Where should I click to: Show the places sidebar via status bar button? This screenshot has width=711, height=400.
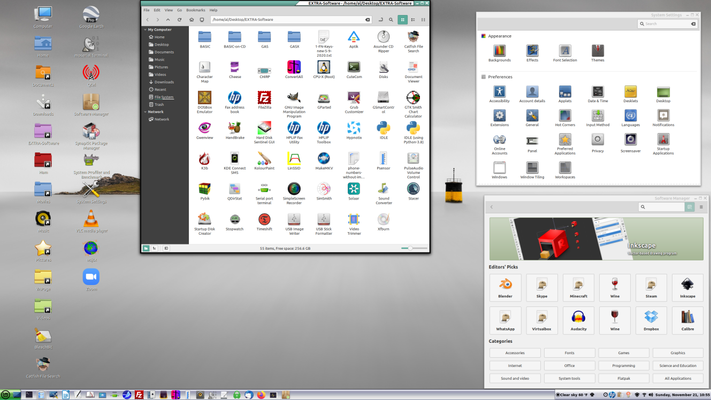coord(146,248)
